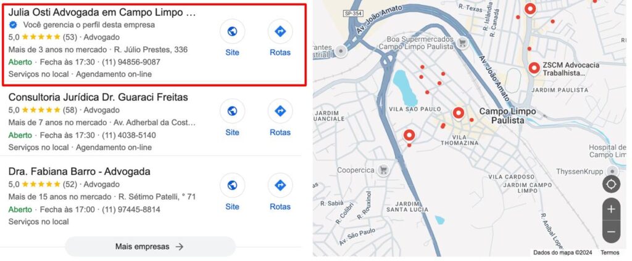Get Rotas directions to Julia Osti Advogada

[x=280, y=31]
